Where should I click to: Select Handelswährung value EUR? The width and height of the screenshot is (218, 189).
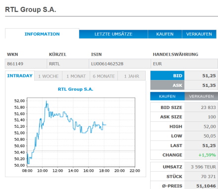pos(158,64)
